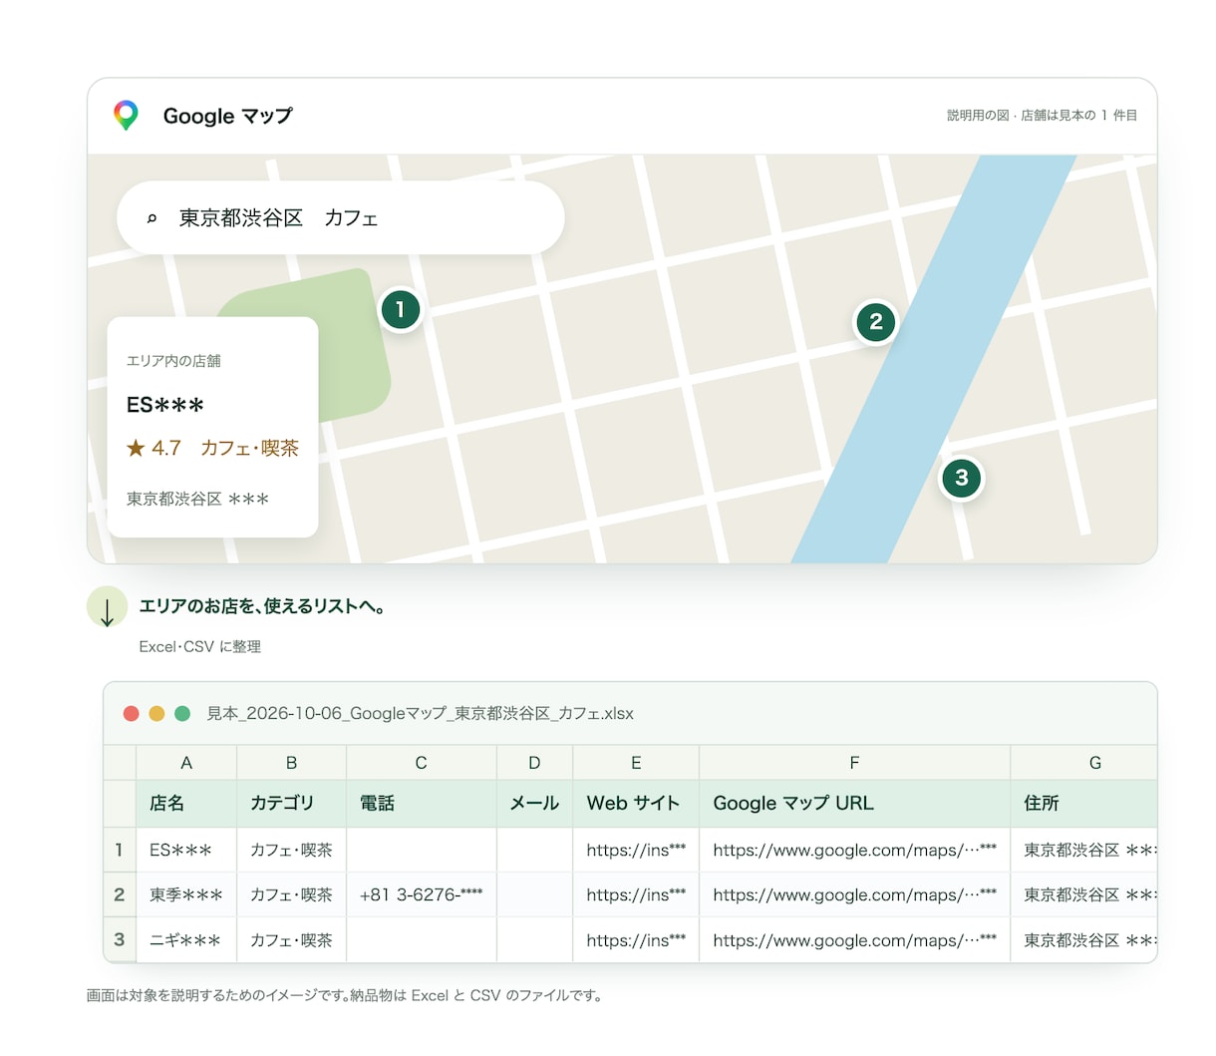
Task: Click the 住所 header cell
Action: coord(1084,804)
